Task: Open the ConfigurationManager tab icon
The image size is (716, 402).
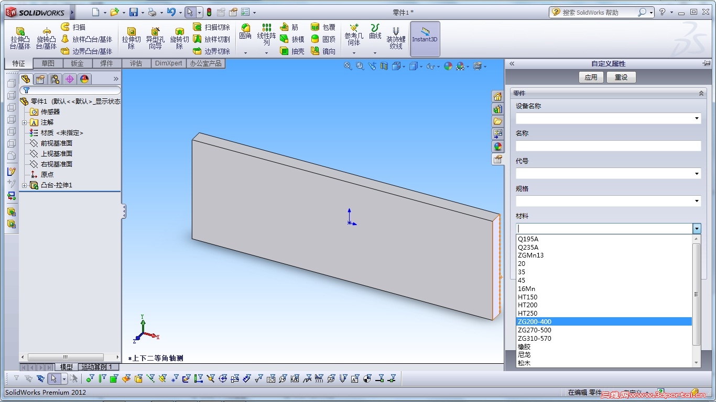Action: (x=55, y=79)
